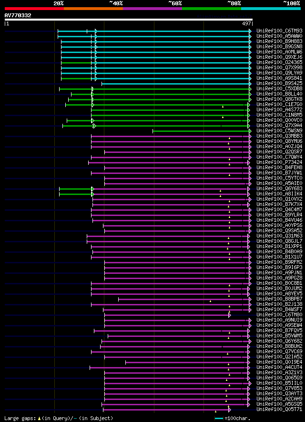Click the AlignView.pm Beta rel.7 caption
305x422 pixels.
point(225,16)
